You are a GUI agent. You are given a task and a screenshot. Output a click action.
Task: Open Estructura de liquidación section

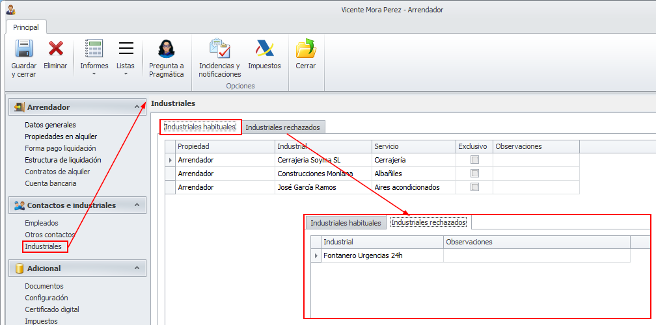(x=62, y=160)
